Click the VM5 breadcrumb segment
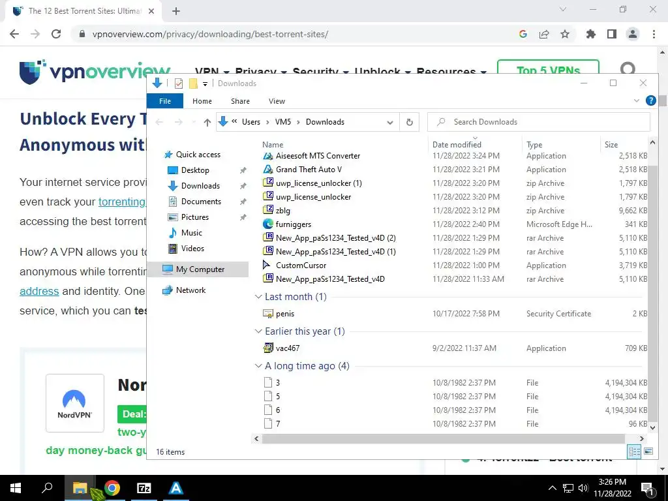 [x=283, y=122]
